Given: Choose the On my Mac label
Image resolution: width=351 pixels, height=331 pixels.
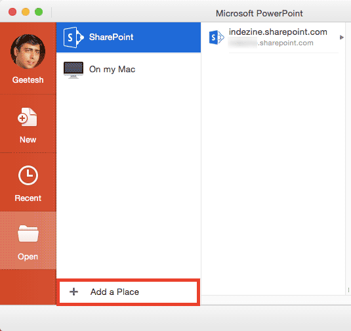Looking at the screenshot, I should click(112, 70).
